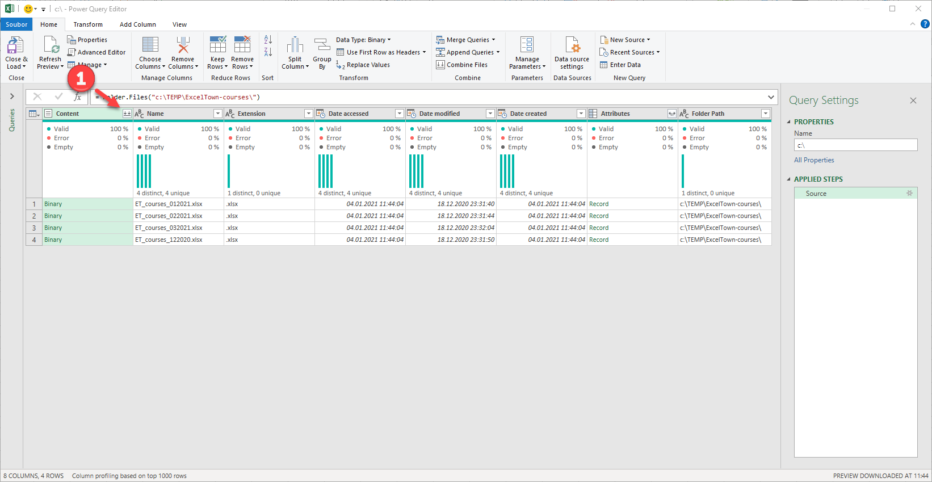The width and height of the screenshot is (932, 482).
Task: Click the ET_courses_122020.xlsx cell
Action: 178,240
